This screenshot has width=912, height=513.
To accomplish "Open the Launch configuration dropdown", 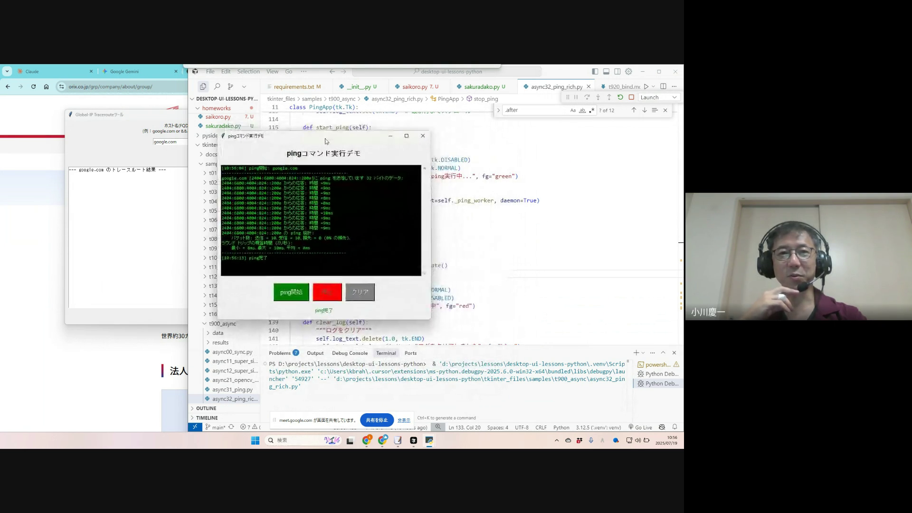I will 658,97.
